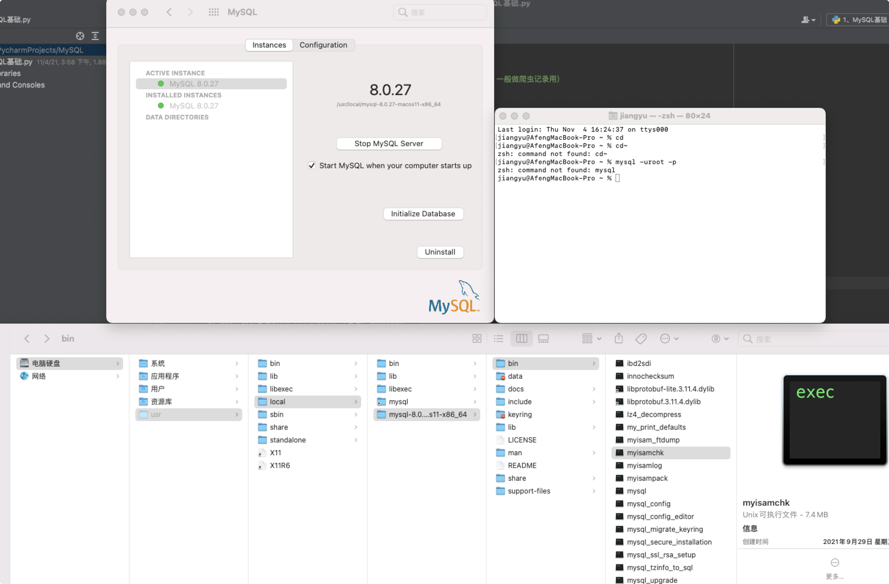Select the sbin folder
Viewport: 889px width, 584px height.
click(x=308, y=414)
